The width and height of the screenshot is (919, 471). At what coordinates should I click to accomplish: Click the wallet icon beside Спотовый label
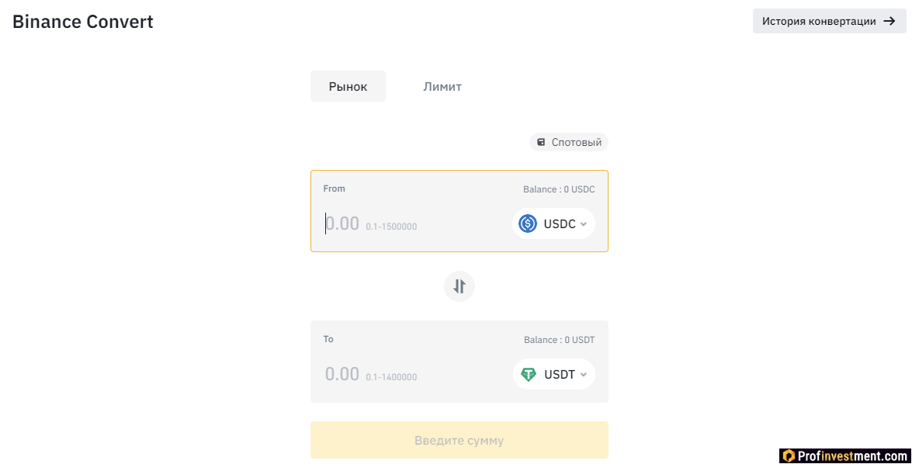541,141
